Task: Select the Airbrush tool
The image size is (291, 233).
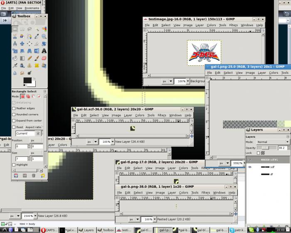Action: point(15,65)
